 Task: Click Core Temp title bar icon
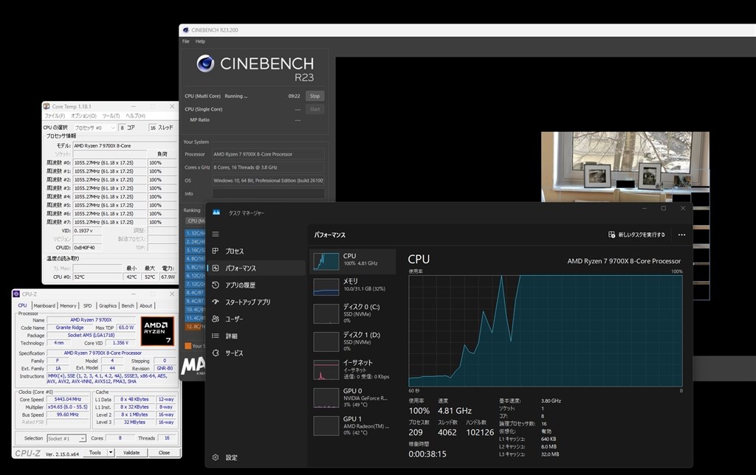tap(47, 106)
